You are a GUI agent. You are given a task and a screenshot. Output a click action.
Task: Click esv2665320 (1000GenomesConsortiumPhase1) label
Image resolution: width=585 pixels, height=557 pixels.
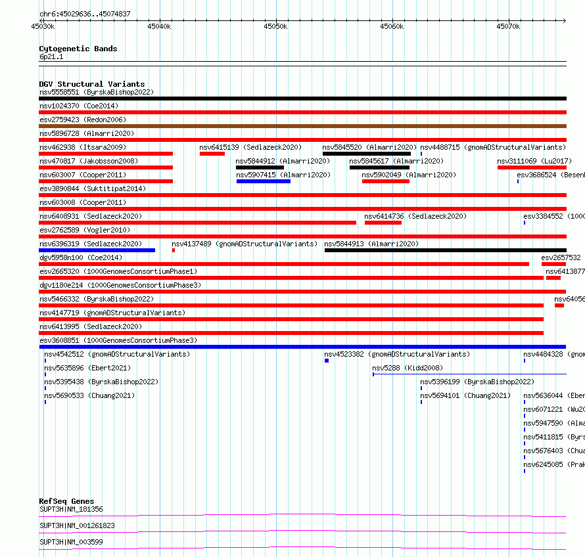[x=118, y=271]
